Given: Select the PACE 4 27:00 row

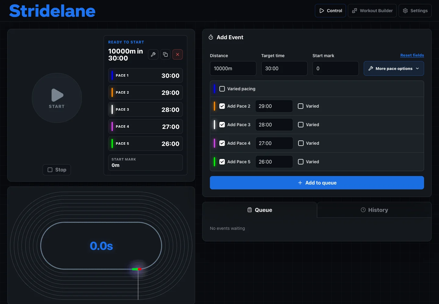Looking at the screenshot, I should click(x=145, y=126).
